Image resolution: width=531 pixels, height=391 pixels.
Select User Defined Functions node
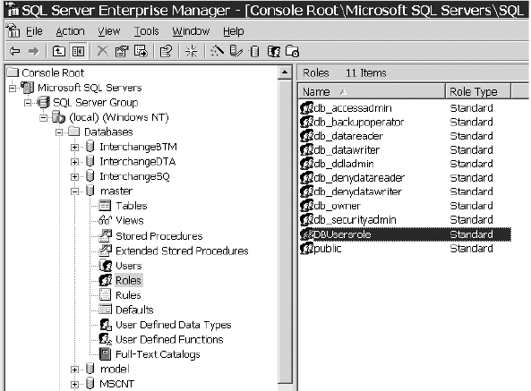click(169, 339)
